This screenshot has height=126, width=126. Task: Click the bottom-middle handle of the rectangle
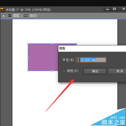pos(52,71)
